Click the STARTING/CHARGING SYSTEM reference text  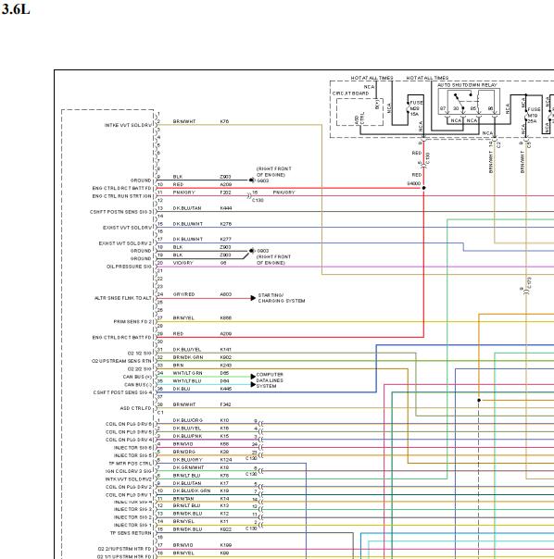pos(282,298)
